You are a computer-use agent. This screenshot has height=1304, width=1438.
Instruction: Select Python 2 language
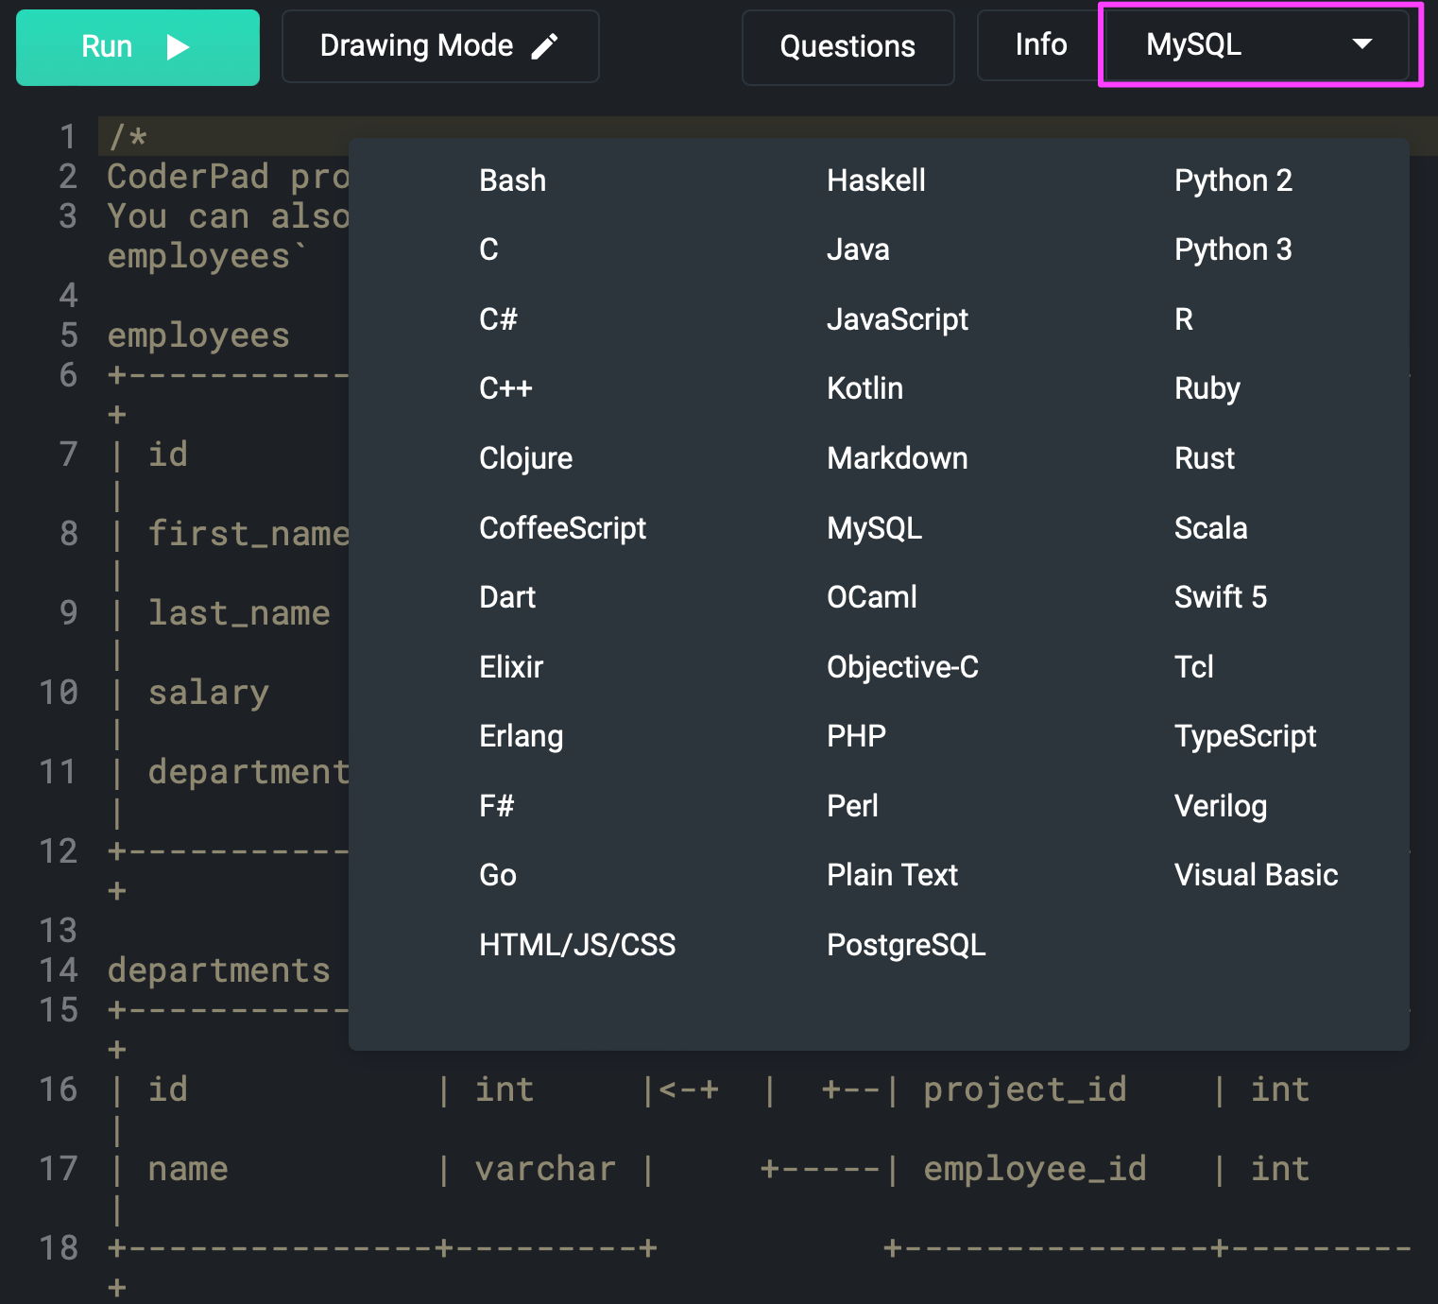(1233, 180)
